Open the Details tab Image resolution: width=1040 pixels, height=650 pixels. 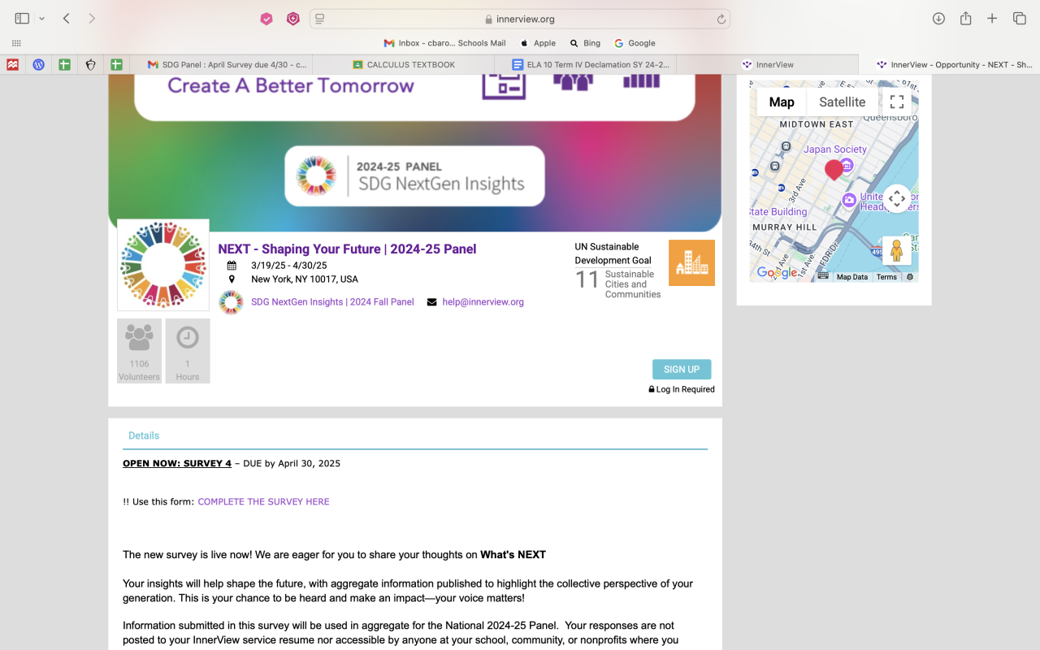(144, 435)
